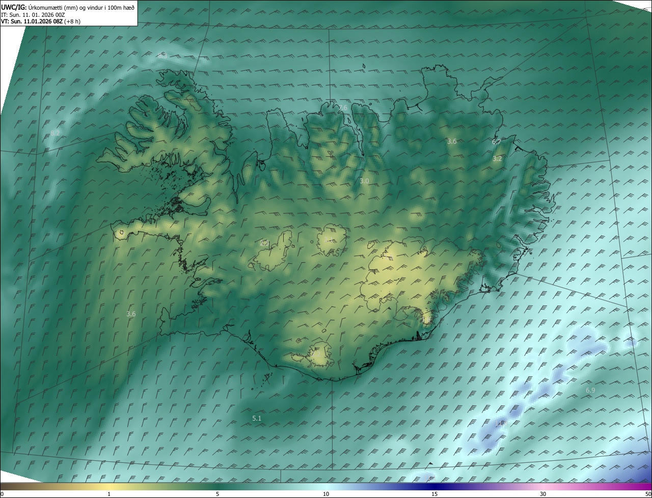Click the '15' tick on the color scale
The image size is (652, 498).
(x=434, y=494)
